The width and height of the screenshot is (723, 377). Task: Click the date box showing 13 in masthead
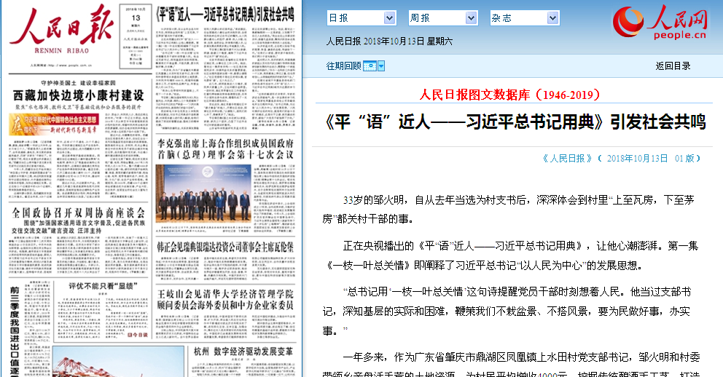[136, 36]
